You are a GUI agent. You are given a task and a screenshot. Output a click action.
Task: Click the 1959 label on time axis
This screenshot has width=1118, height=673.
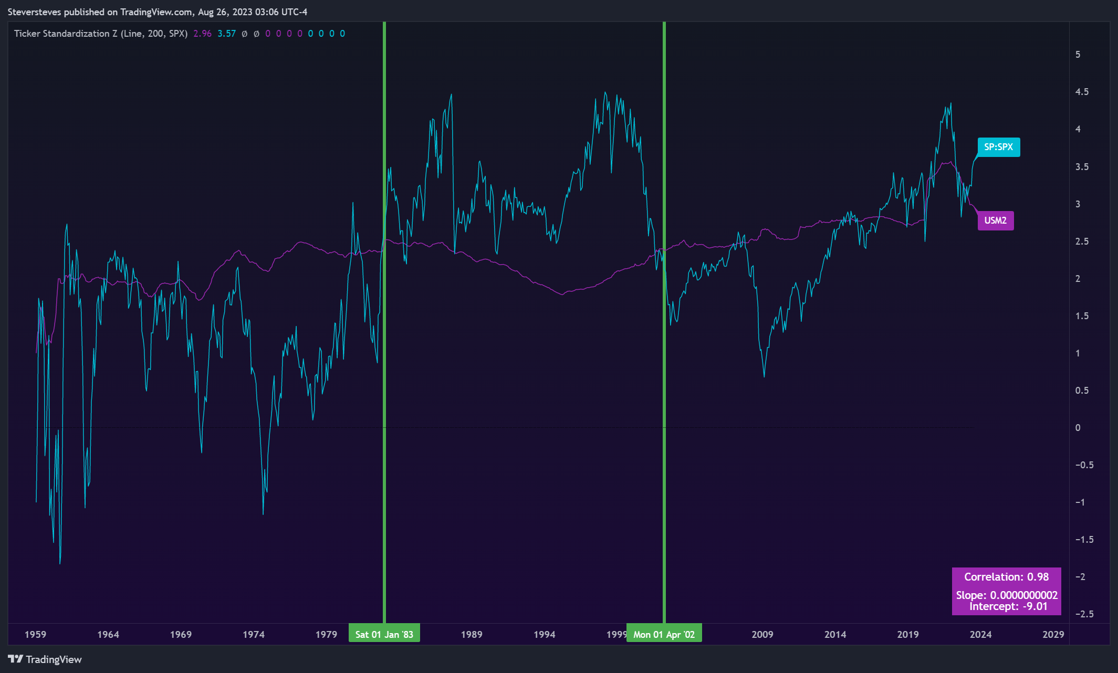[x=35, y=634]
